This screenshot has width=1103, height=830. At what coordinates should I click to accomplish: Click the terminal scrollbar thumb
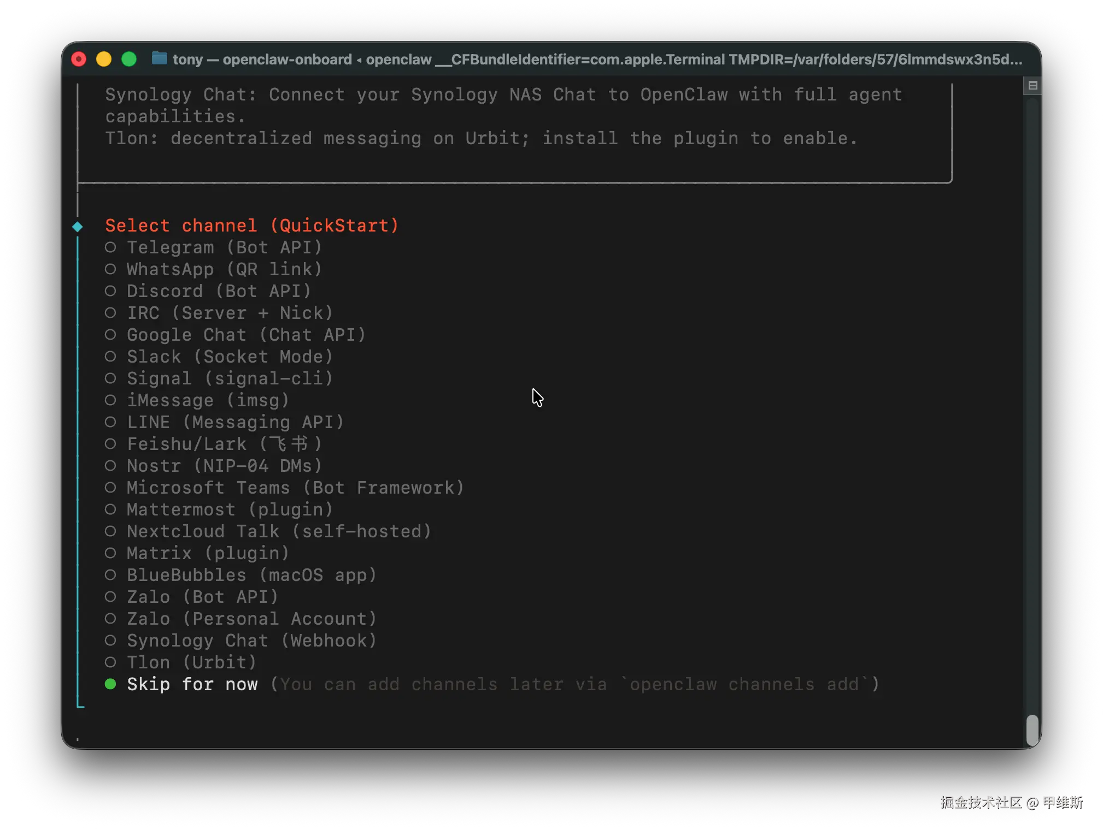pyautogui.click(x=1032, y=730)
